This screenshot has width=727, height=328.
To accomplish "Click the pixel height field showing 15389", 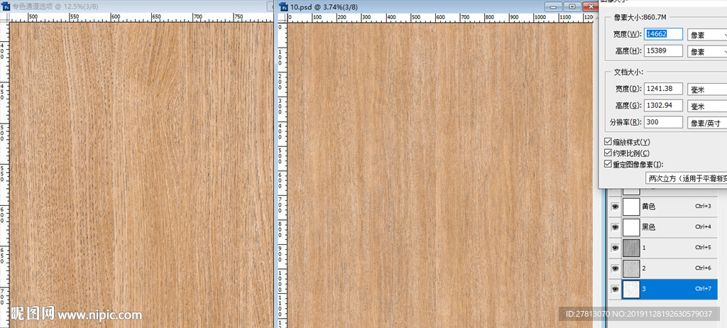I will point(664,50).
